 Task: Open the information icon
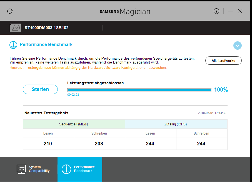point(216,11)
